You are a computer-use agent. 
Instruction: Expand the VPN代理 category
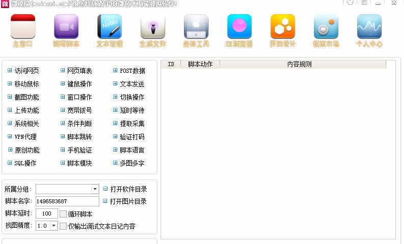10,136
